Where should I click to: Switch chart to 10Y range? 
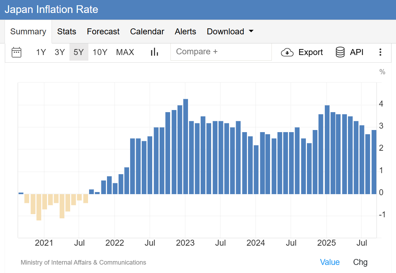coord(100,52)
